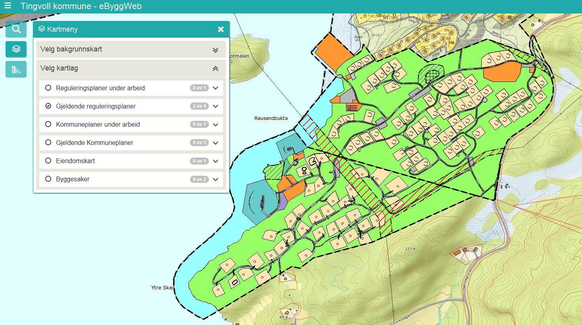Screen dimensions: 582x325
Task: Click the layers icon in Kartmeny header
Action: (42, 29)
